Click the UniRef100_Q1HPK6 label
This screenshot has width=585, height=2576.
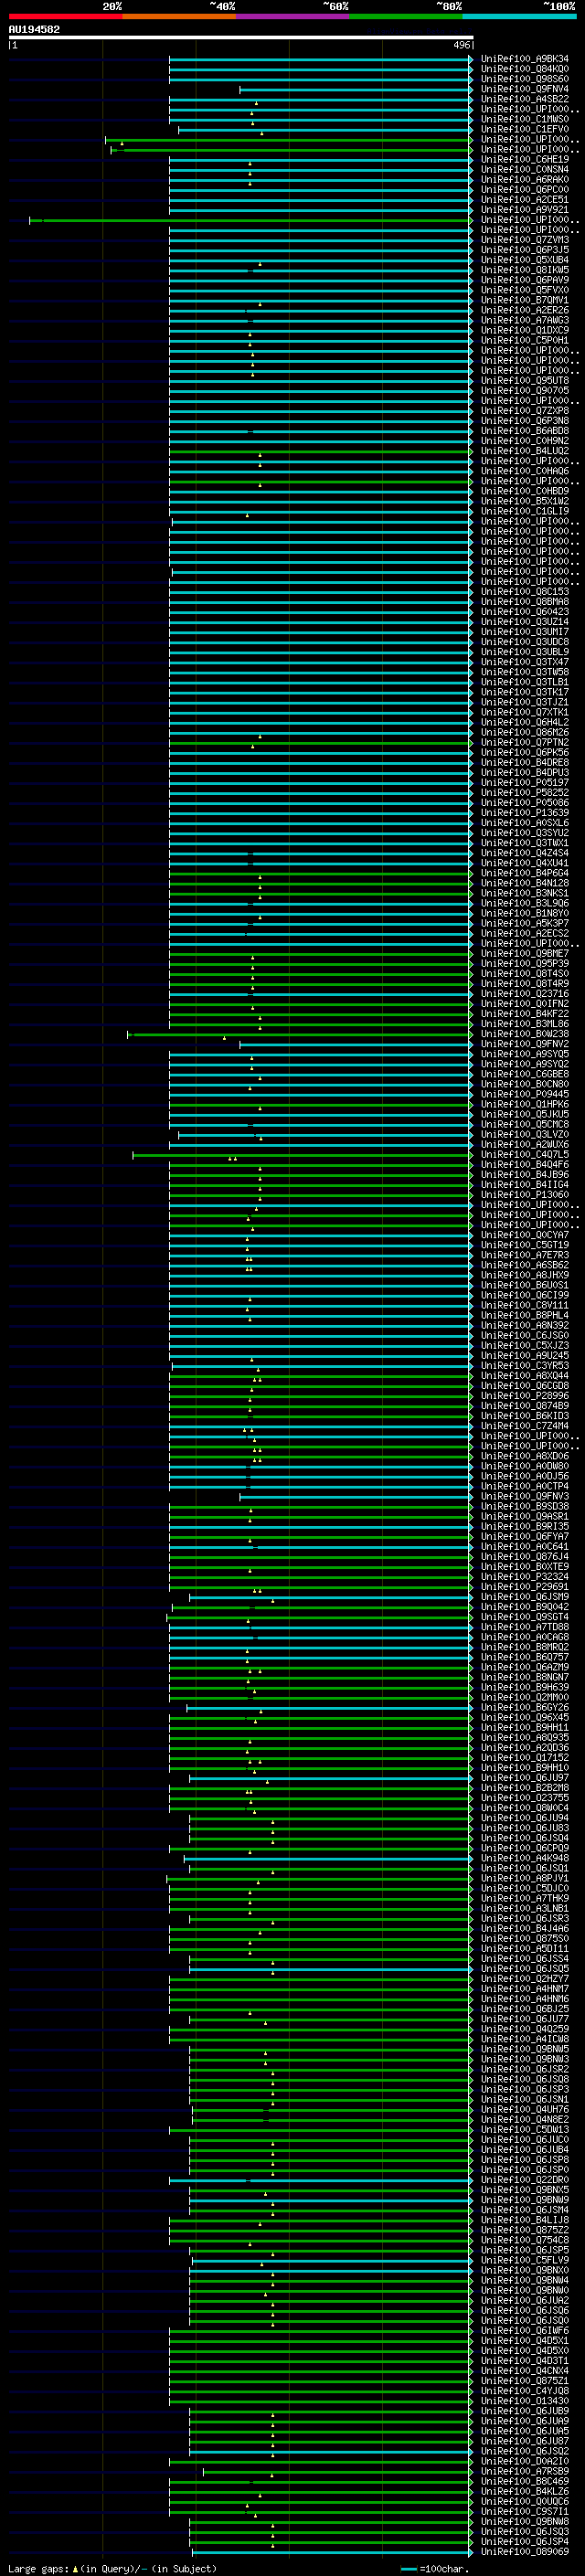click(x=525, y=1104)
